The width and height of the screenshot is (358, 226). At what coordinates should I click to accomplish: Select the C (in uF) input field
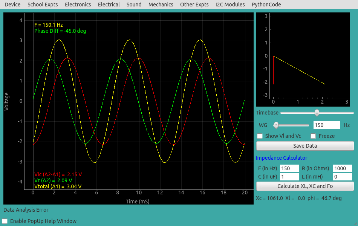pos(289,177)
